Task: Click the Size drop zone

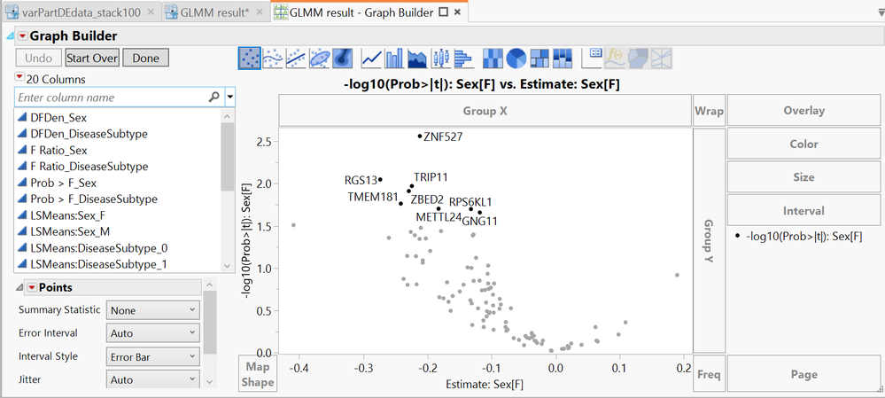Action: (x=803, y=177)
